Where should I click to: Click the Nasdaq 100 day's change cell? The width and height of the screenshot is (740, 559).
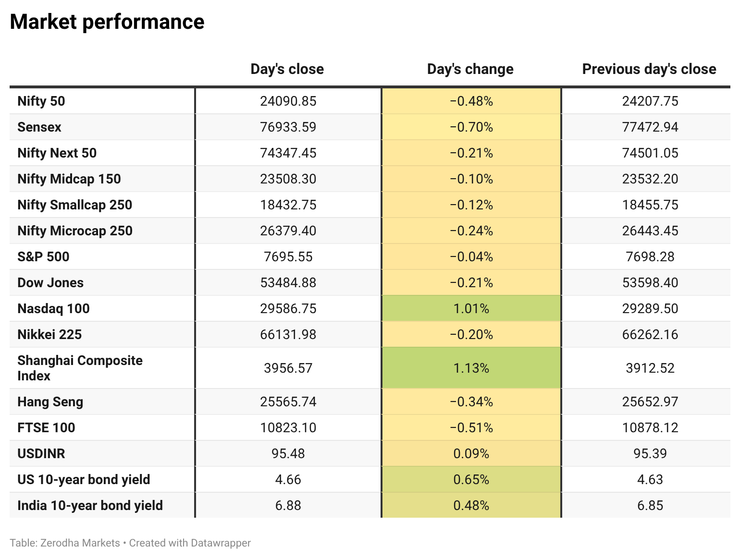(471, 308)
